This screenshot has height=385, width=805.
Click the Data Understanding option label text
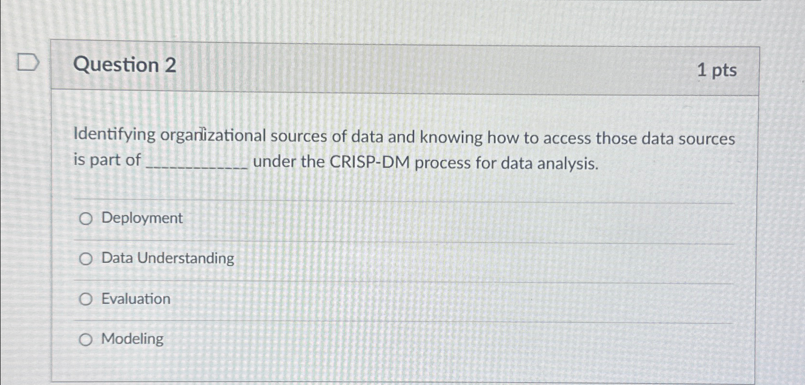click(x=167, y=259)
